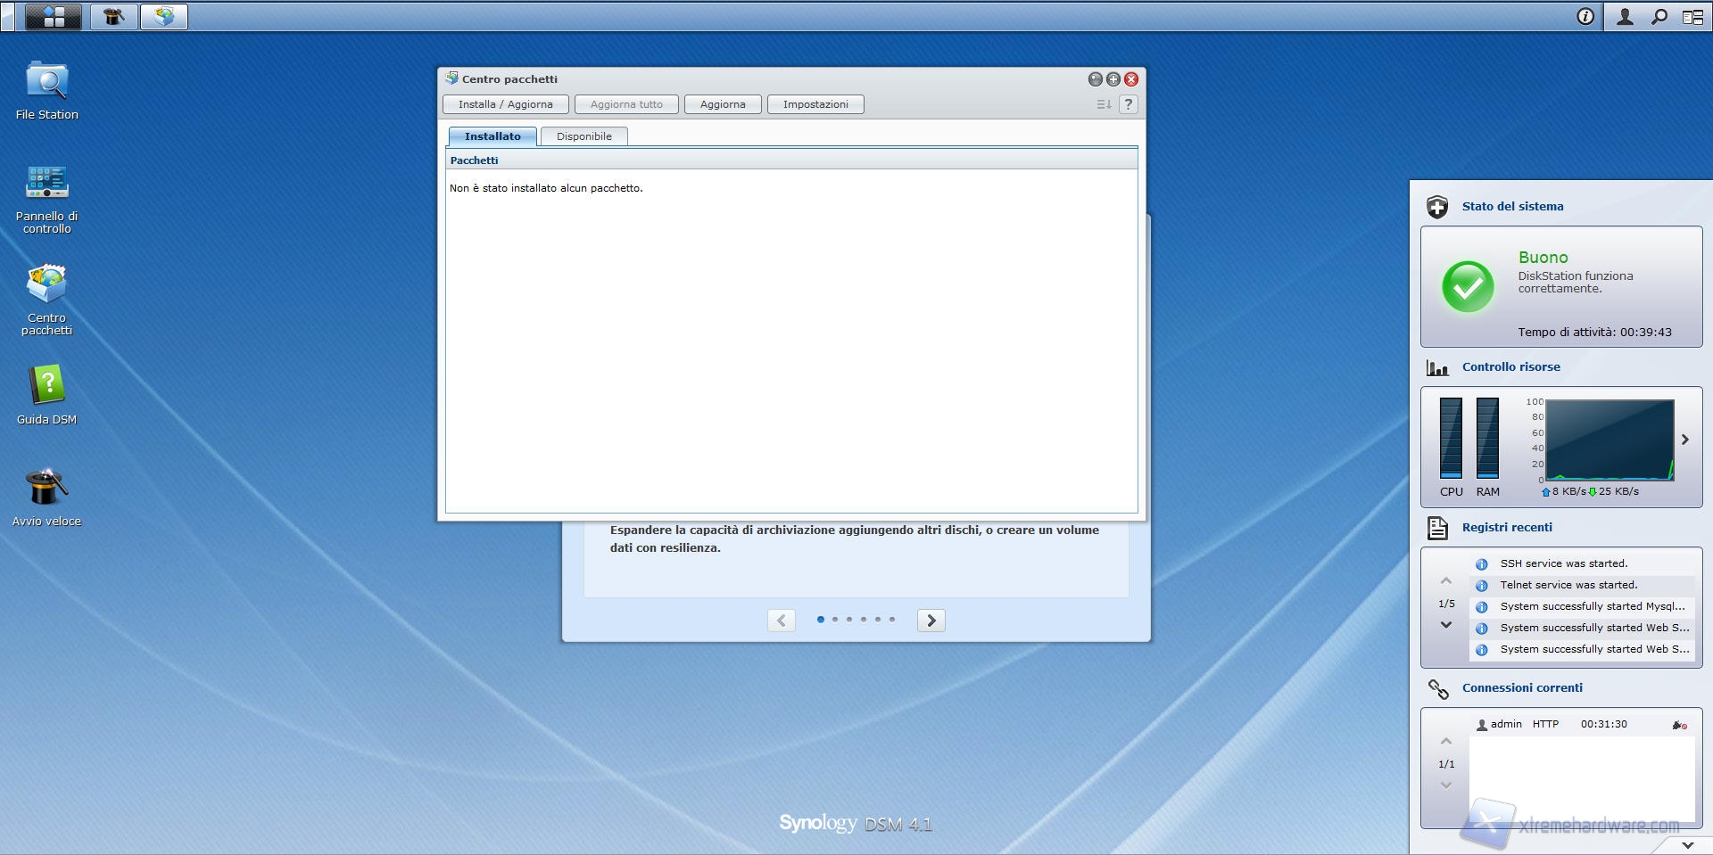
Task: Open the main menu grid button
Action: (54, 17)
